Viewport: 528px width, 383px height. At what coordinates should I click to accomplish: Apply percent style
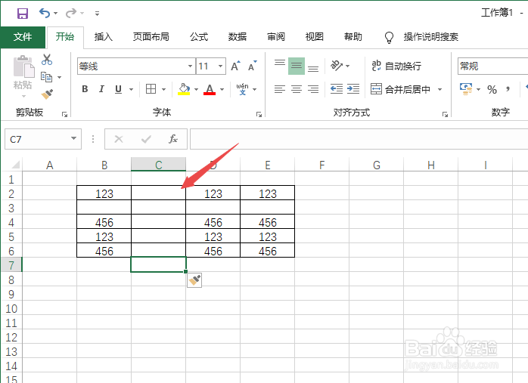point(492,89)
